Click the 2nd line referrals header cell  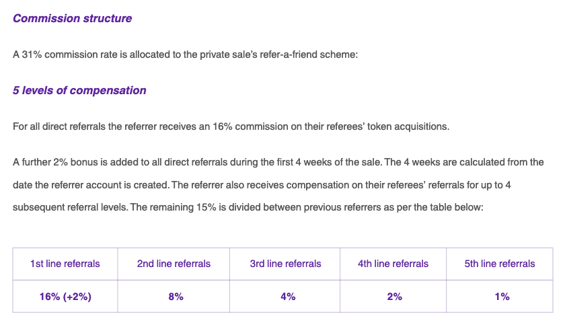click(x=174, y=264)
